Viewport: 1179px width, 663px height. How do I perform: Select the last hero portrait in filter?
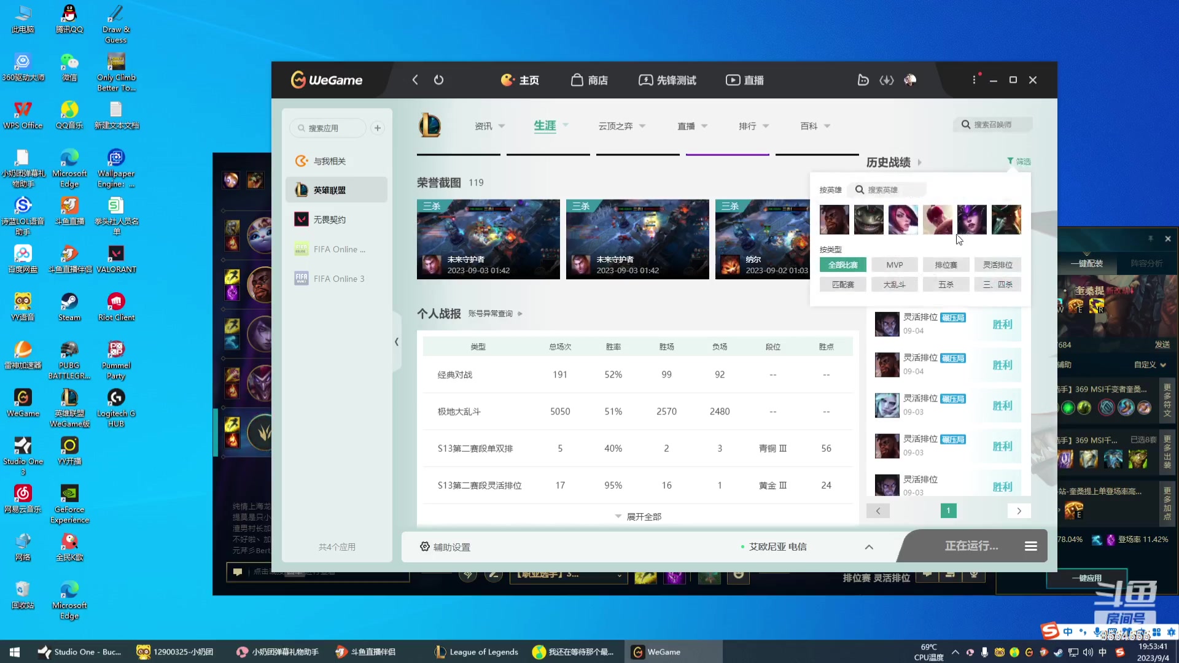coord(1006,220)
